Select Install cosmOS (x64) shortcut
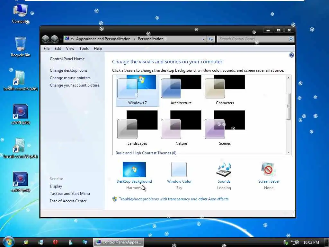329x247 pixels. point(20,148)
